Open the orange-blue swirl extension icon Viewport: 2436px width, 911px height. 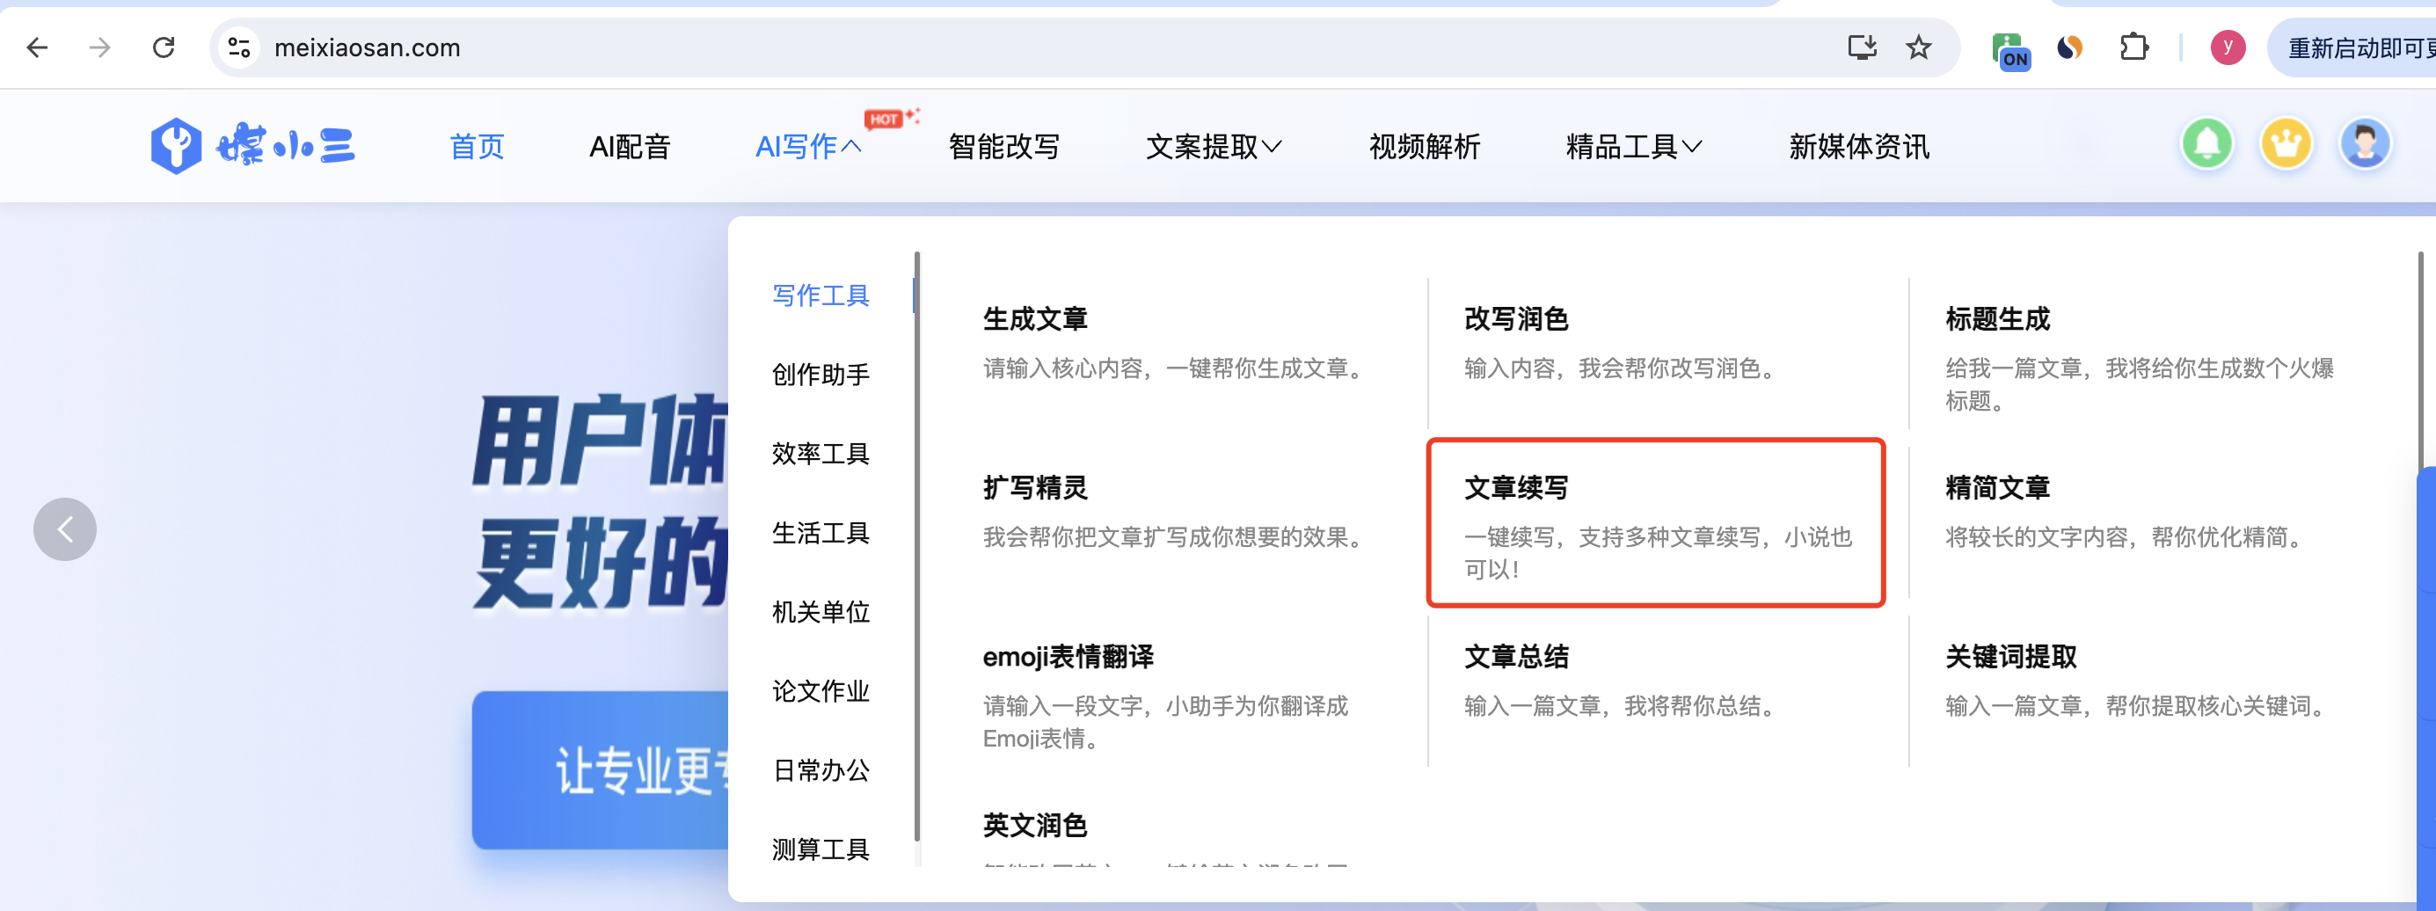[2070, 47]
